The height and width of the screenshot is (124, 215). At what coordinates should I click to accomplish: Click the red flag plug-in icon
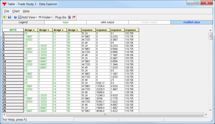(74, 17)
